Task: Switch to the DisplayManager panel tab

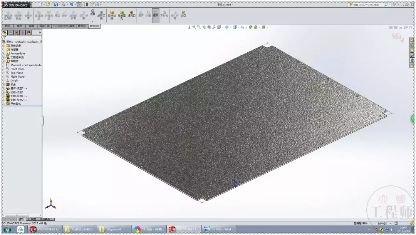Action: pos(29,33)
